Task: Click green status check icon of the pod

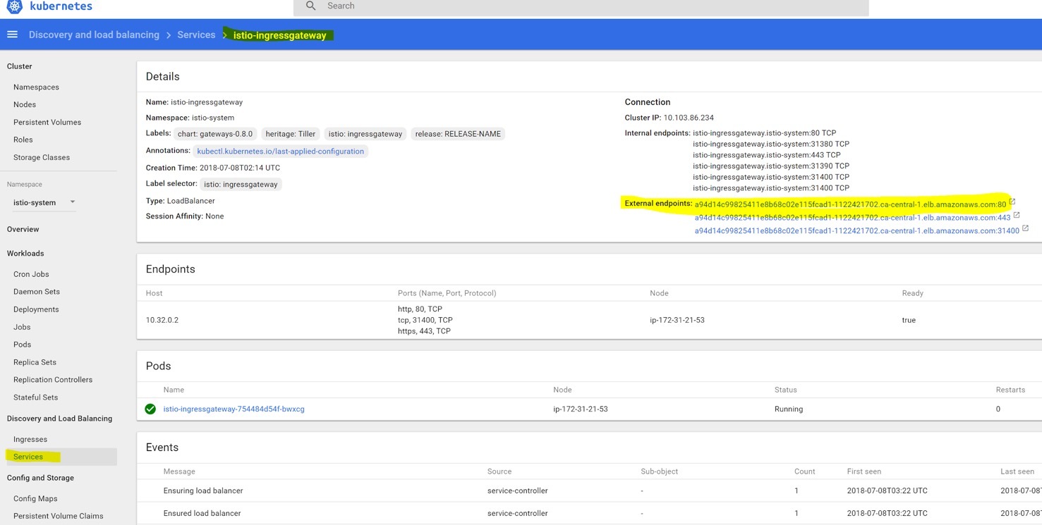Action: click(x=150, y=409)
